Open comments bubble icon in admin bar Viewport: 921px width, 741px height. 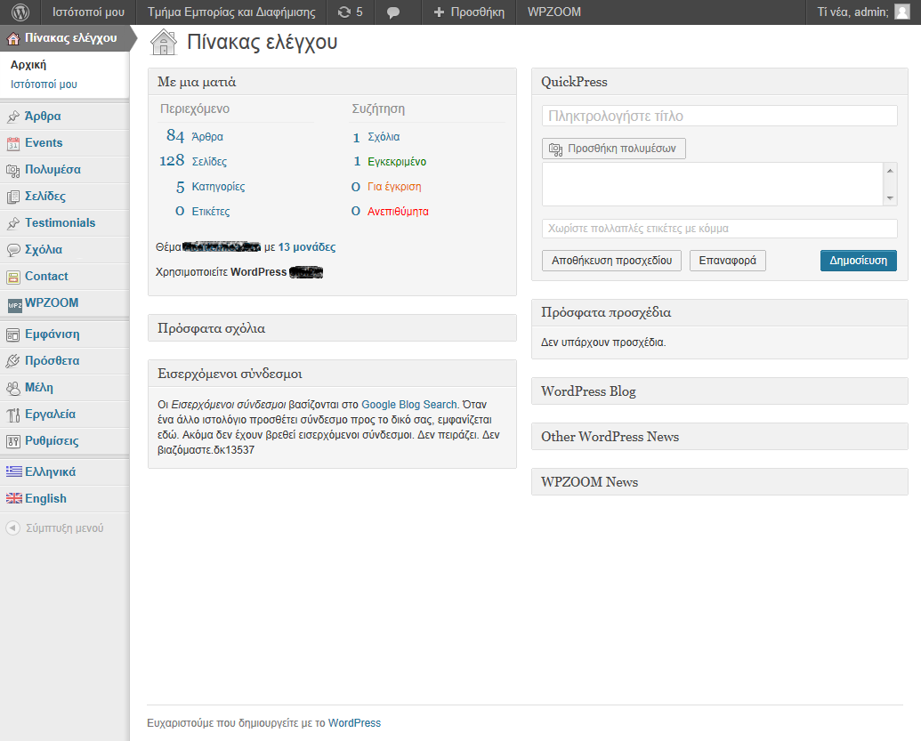point(393,12)
